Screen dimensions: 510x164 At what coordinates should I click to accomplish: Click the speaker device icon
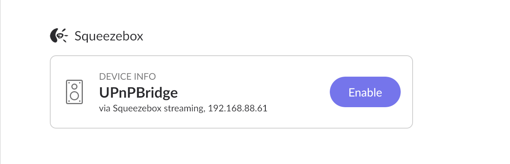click(74, 92)
